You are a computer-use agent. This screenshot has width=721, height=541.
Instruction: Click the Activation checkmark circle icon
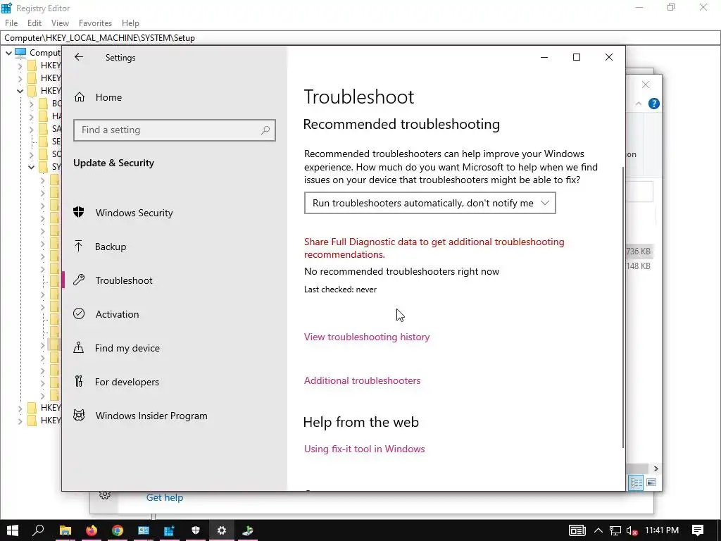click(x=79, y=313)
